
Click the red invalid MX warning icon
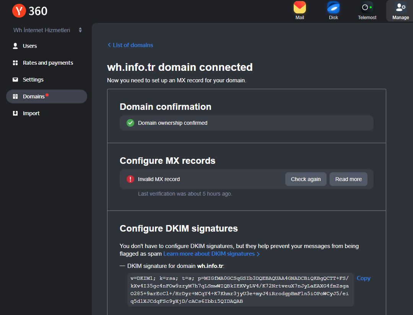[130, 179]
